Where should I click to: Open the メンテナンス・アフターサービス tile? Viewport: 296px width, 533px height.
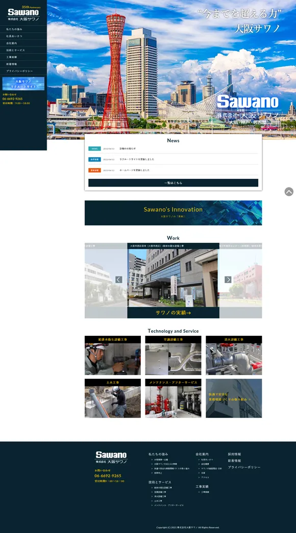[173, 398]
